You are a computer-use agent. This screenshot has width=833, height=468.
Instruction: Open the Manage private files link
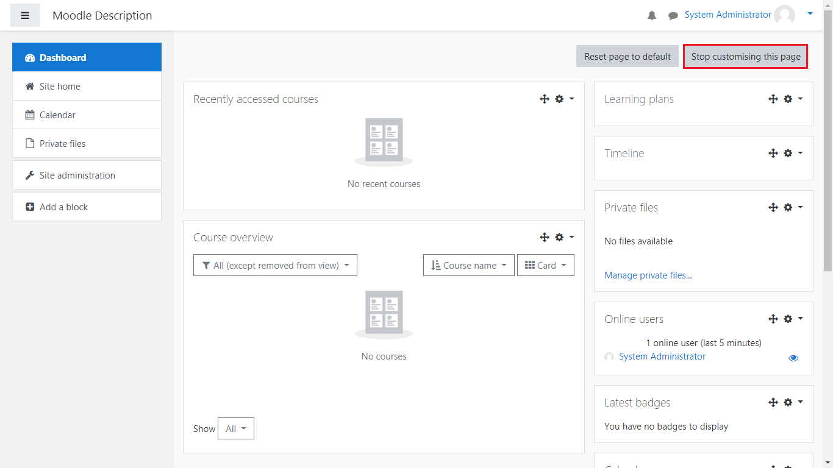click(x=648, y=275)
